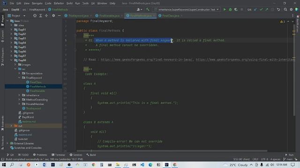Open the TODO tool window

[x=23, y=155]
